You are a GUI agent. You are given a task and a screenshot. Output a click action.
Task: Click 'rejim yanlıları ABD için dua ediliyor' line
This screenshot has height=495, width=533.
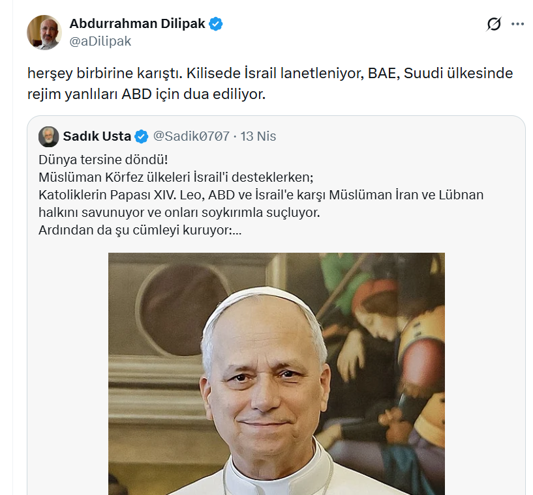click(146, 94)
